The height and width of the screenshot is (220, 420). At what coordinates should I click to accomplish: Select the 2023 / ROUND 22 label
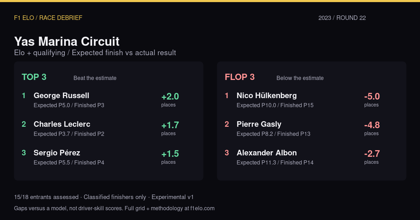[x=342, y=18]
